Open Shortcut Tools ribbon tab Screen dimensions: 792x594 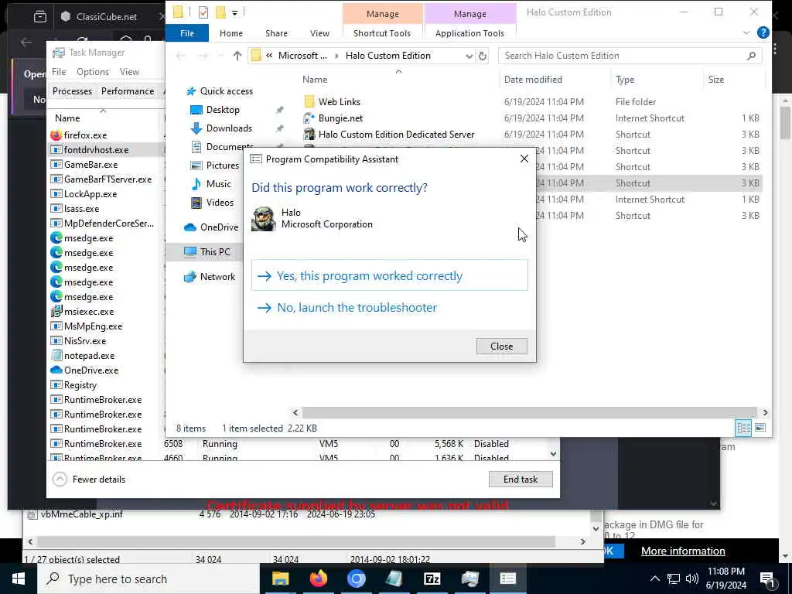pos(382,32)
